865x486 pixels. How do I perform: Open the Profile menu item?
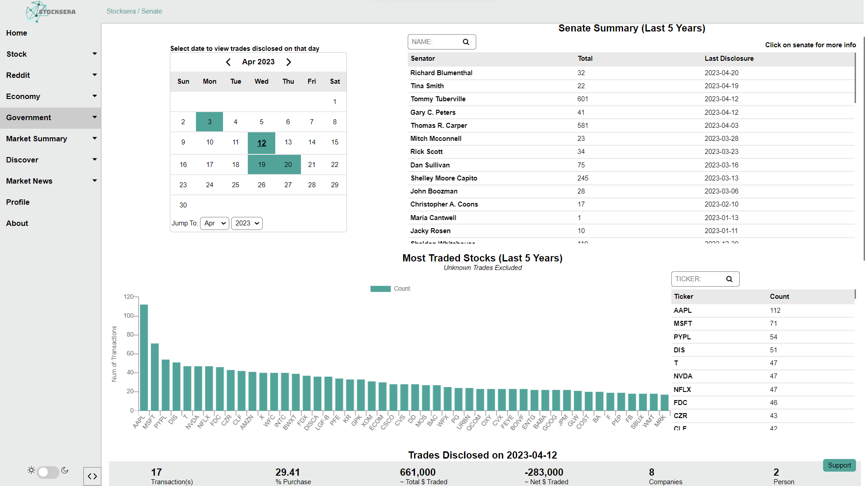coord(18,202)
